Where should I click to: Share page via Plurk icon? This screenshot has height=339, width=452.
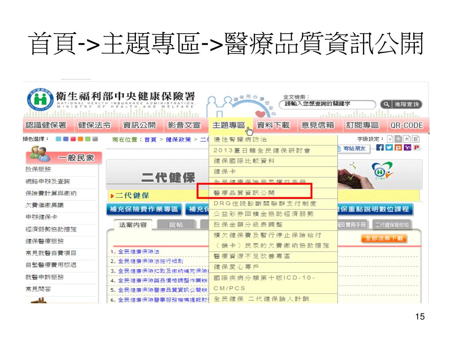point(399,147)
